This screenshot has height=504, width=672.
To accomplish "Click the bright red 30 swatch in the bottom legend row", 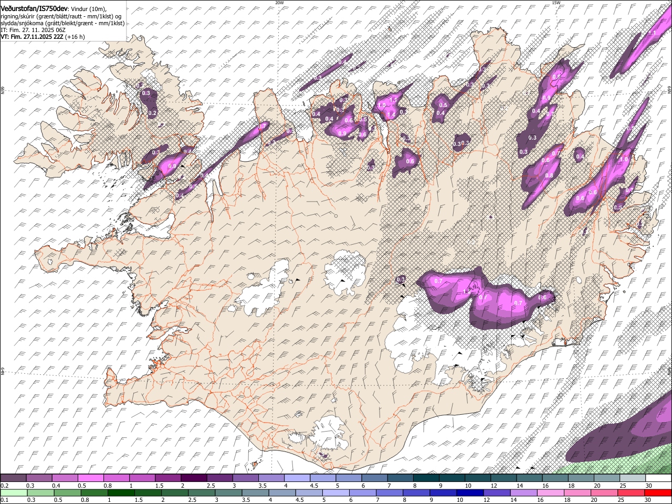I will click(x=657, y=492).
